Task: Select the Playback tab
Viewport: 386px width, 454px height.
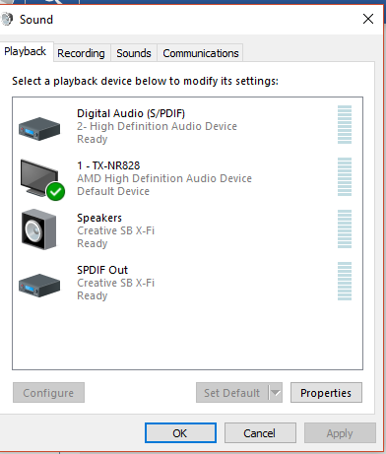Action: (x=26, y=51)
